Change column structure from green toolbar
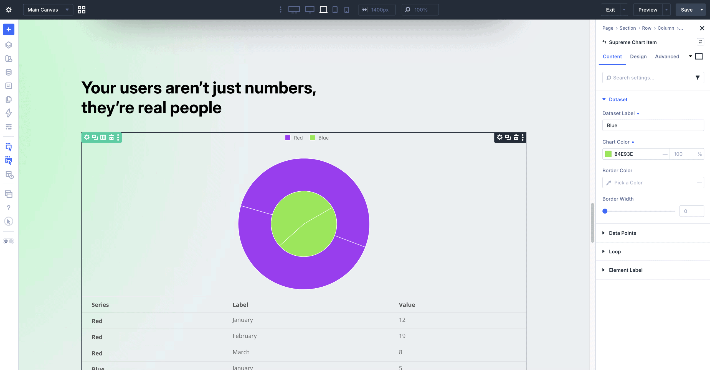The image size is (710, 370). pyautogui.click(x=103, y=137)
